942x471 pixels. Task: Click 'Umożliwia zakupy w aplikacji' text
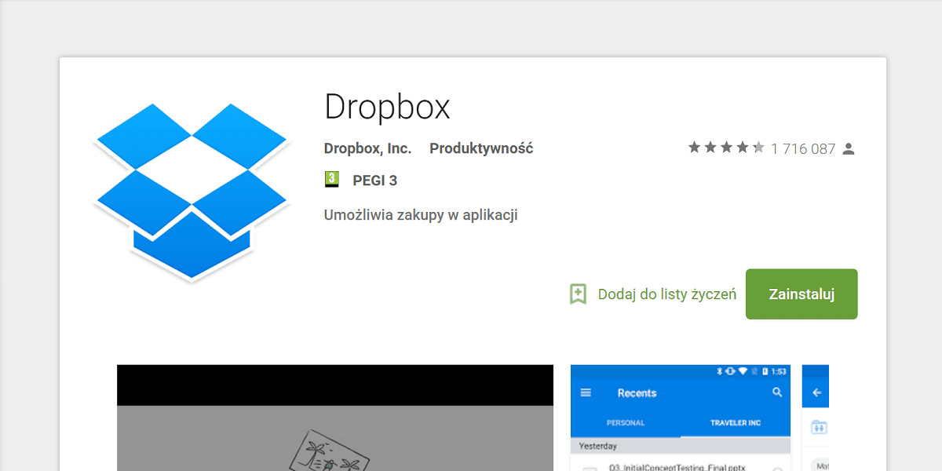(x=421, y=215)
